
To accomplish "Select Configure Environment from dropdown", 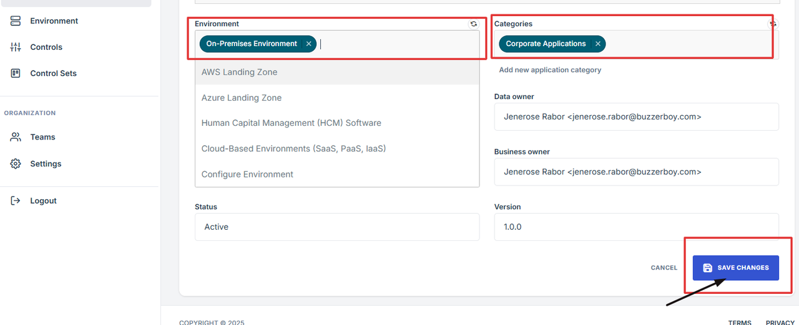I will [x=247, y=174].
